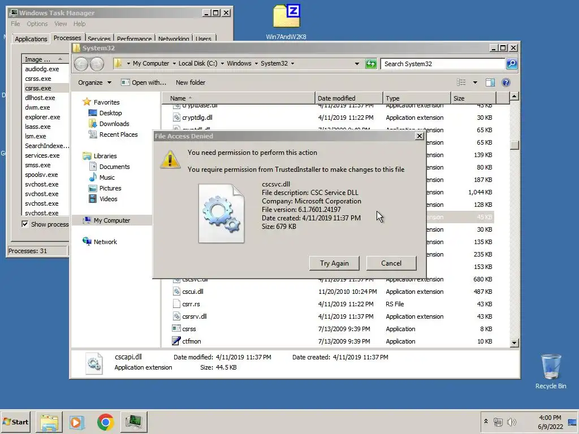Click the file list scrollbar thumb

[x=515, y=145]
